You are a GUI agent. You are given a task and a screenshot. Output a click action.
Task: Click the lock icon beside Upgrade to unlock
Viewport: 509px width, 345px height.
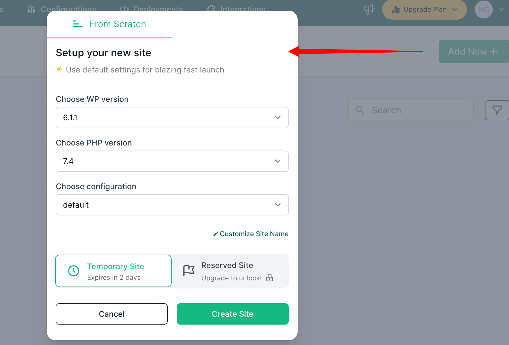pos(270,278)
